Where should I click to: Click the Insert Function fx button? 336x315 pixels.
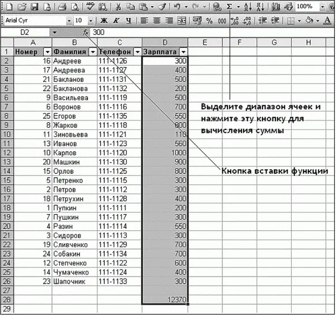(85, 33)
